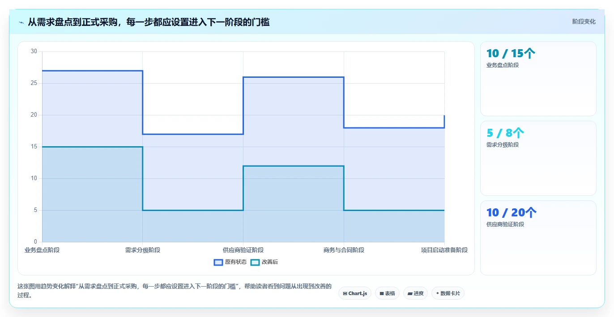
Task: Click the 表格 tag icon
Action: coord(382,294)
